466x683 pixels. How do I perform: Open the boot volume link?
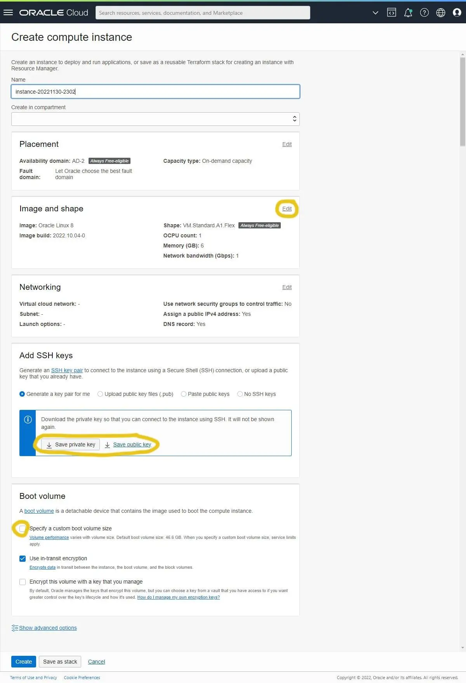[39, 511]
